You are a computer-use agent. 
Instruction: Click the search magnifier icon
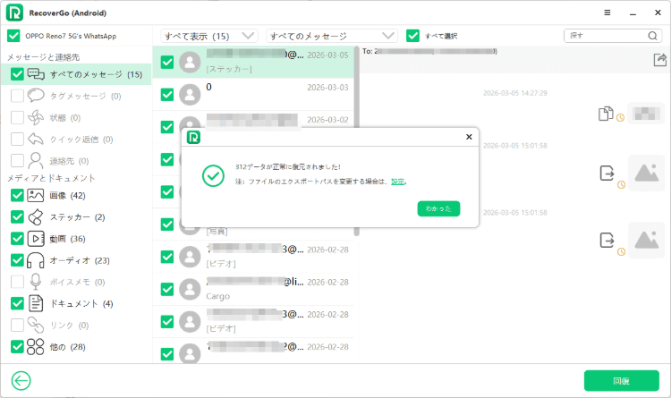pos(652,36)
